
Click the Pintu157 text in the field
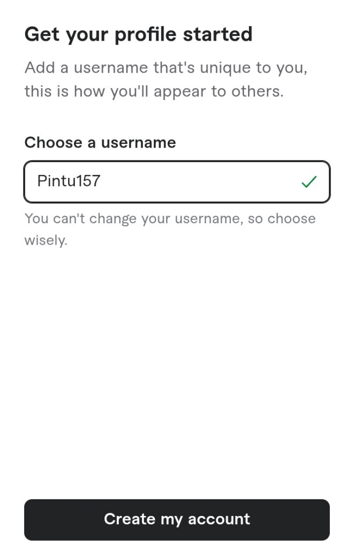tap(69, 181)
